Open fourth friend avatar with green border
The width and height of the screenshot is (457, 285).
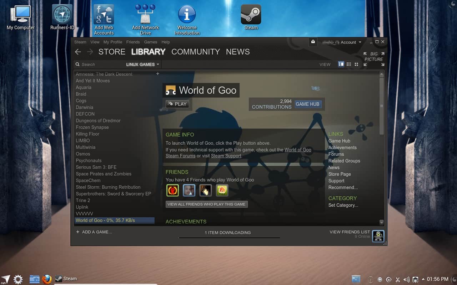(222, 191)
